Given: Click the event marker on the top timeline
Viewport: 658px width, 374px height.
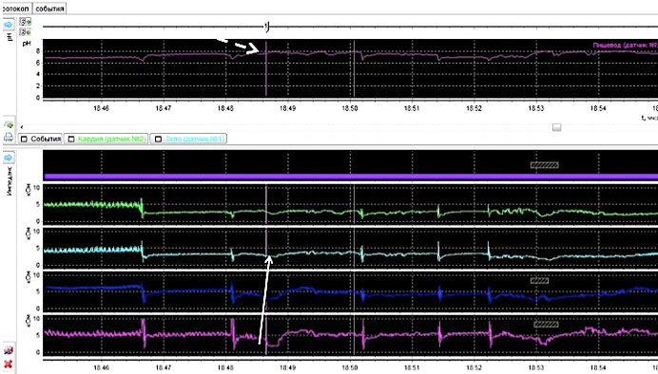Looking at the screenshot, I should [x=267, y=27].
